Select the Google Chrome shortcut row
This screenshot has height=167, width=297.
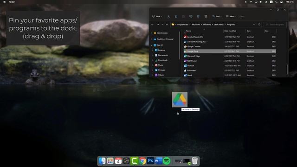tap(230, 46)
